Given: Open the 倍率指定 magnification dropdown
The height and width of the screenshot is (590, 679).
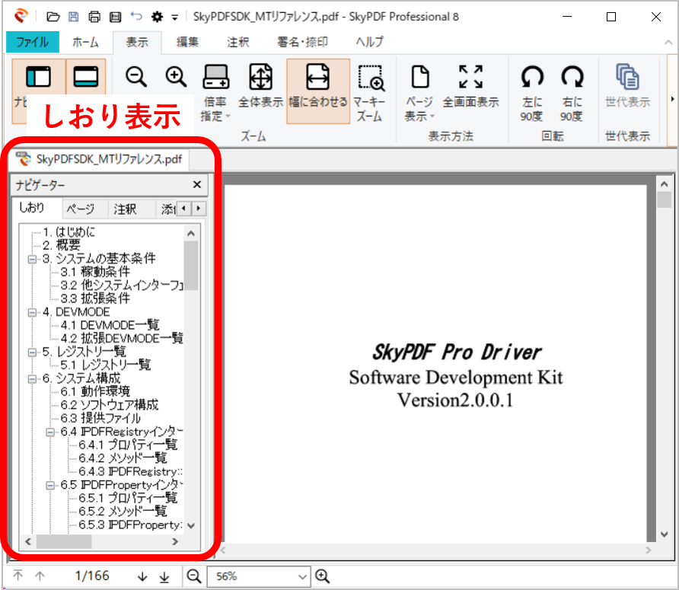Looking at the screenshot, I should [x=215, y=99].
